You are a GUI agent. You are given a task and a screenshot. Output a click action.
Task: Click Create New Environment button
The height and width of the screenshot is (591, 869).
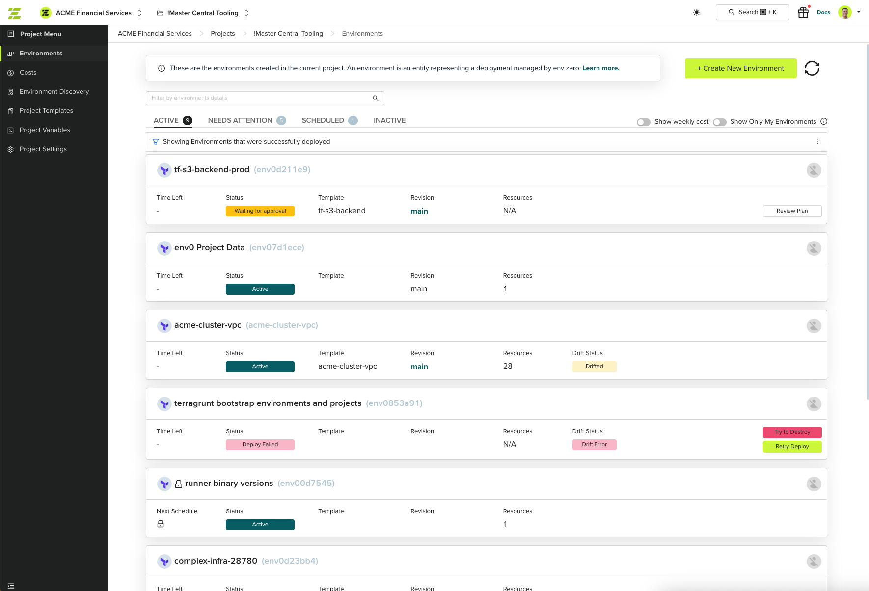click(x=740, y=68)
